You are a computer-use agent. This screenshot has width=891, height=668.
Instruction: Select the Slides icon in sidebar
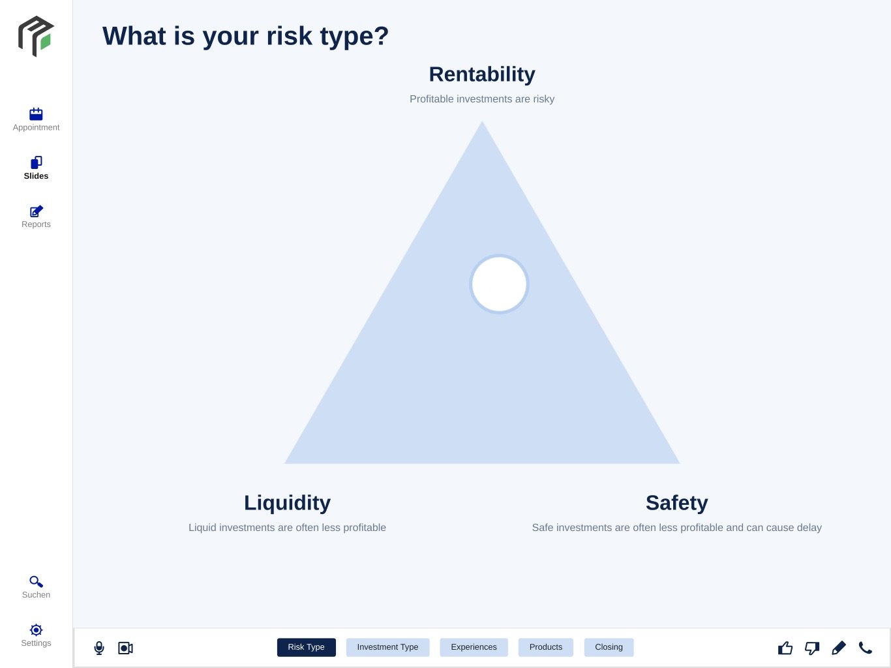pos(36,162)
